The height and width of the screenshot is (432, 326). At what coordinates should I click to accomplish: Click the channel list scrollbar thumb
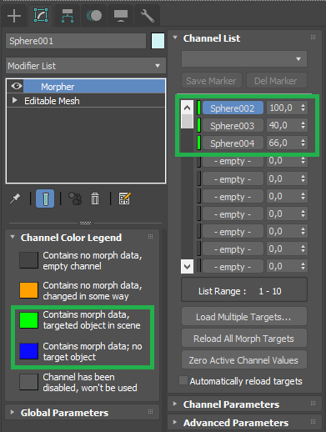click(x=187, y=121)
